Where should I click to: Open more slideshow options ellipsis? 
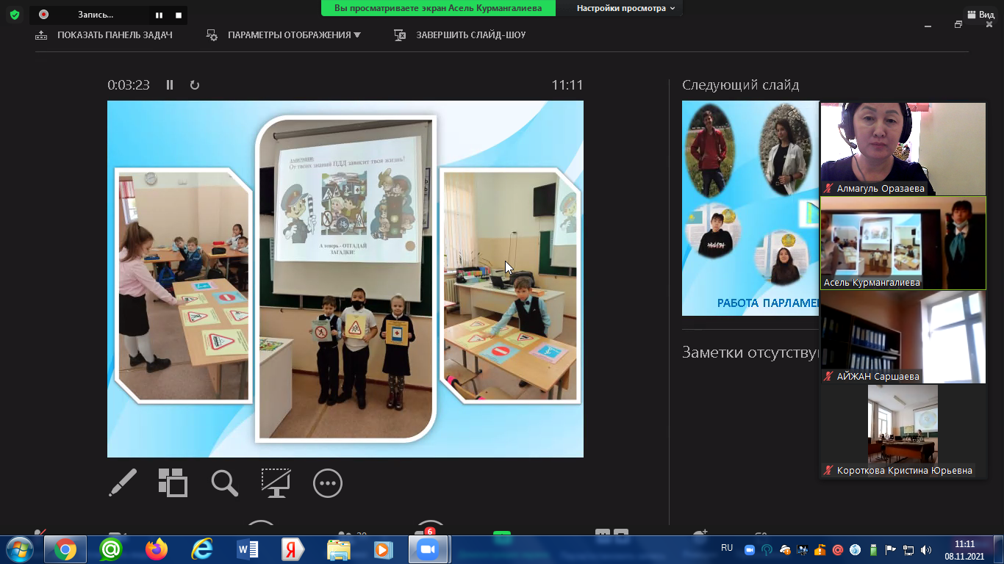(x=328, y=483)
